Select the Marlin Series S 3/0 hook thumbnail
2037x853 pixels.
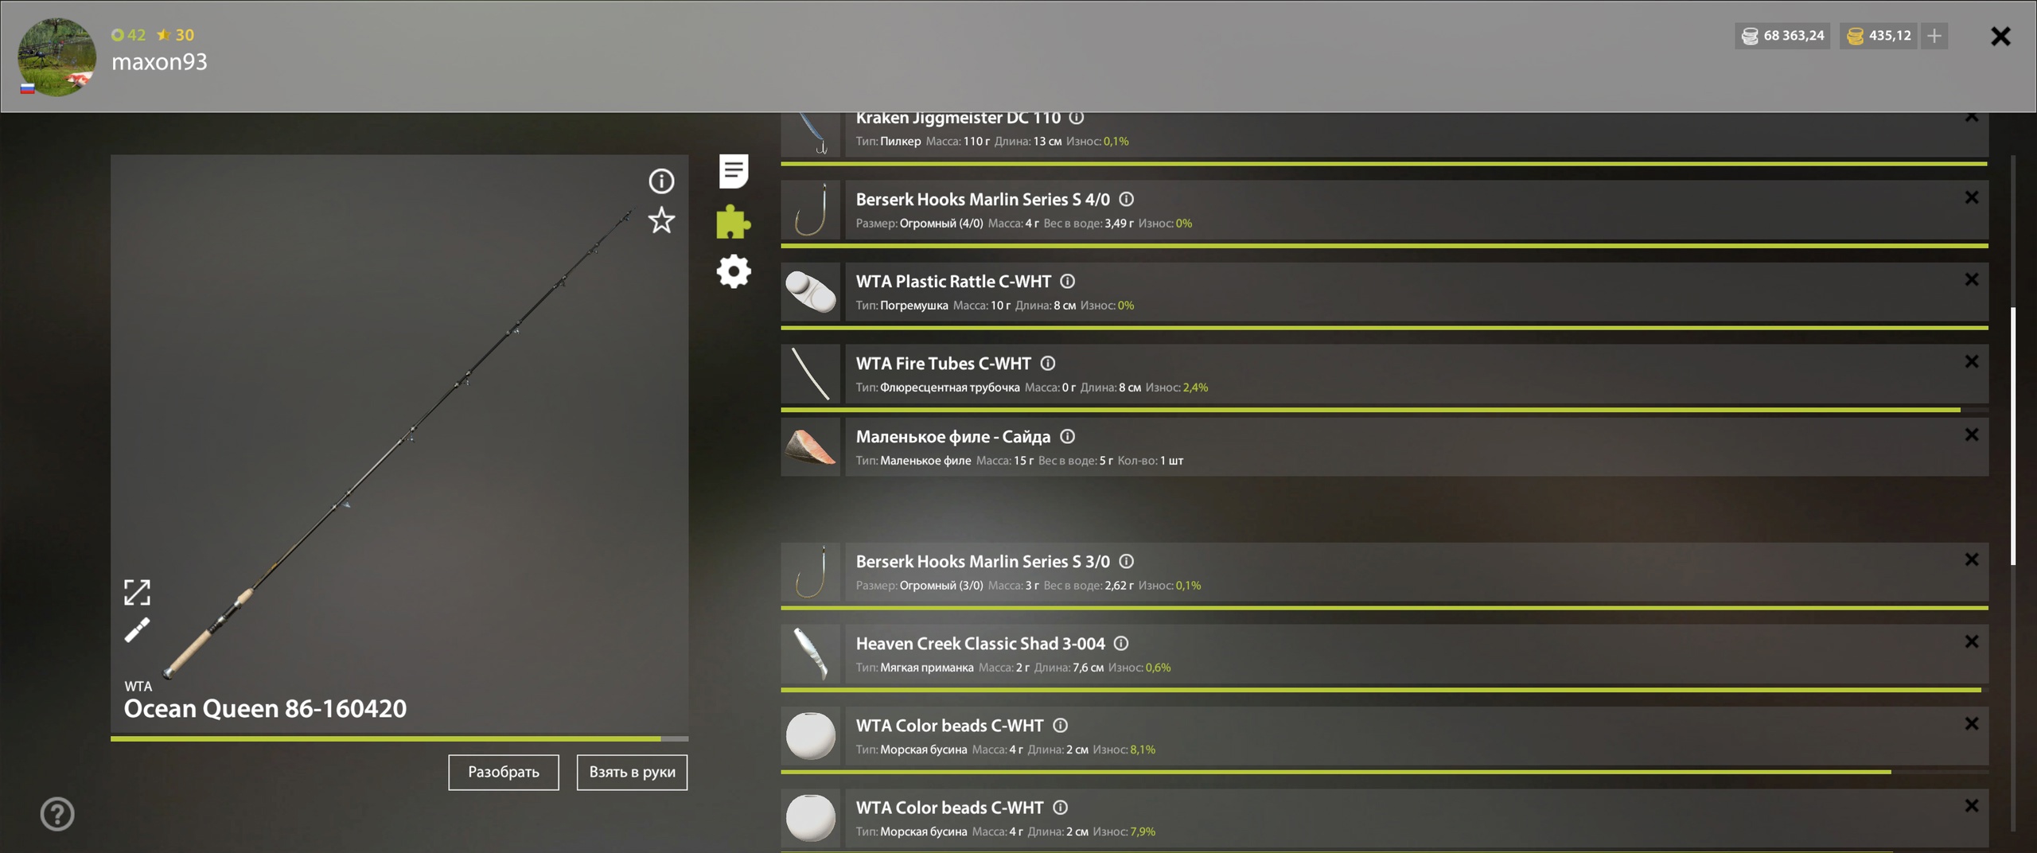pos(810,571)
